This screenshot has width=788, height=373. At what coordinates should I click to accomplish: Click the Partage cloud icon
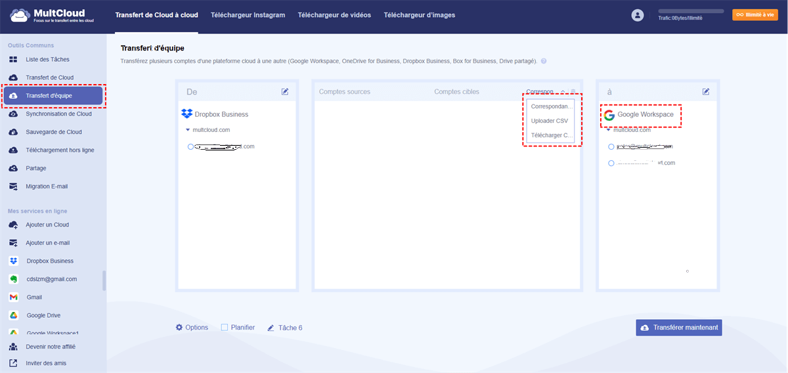tap(13, 168)
